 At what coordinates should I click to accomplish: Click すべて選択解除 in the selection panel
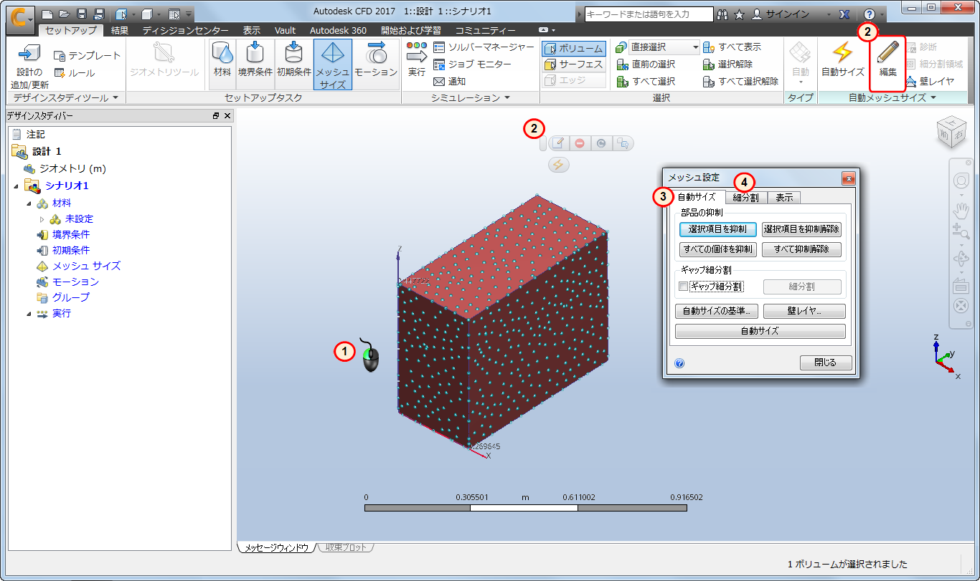click(741, 82)
